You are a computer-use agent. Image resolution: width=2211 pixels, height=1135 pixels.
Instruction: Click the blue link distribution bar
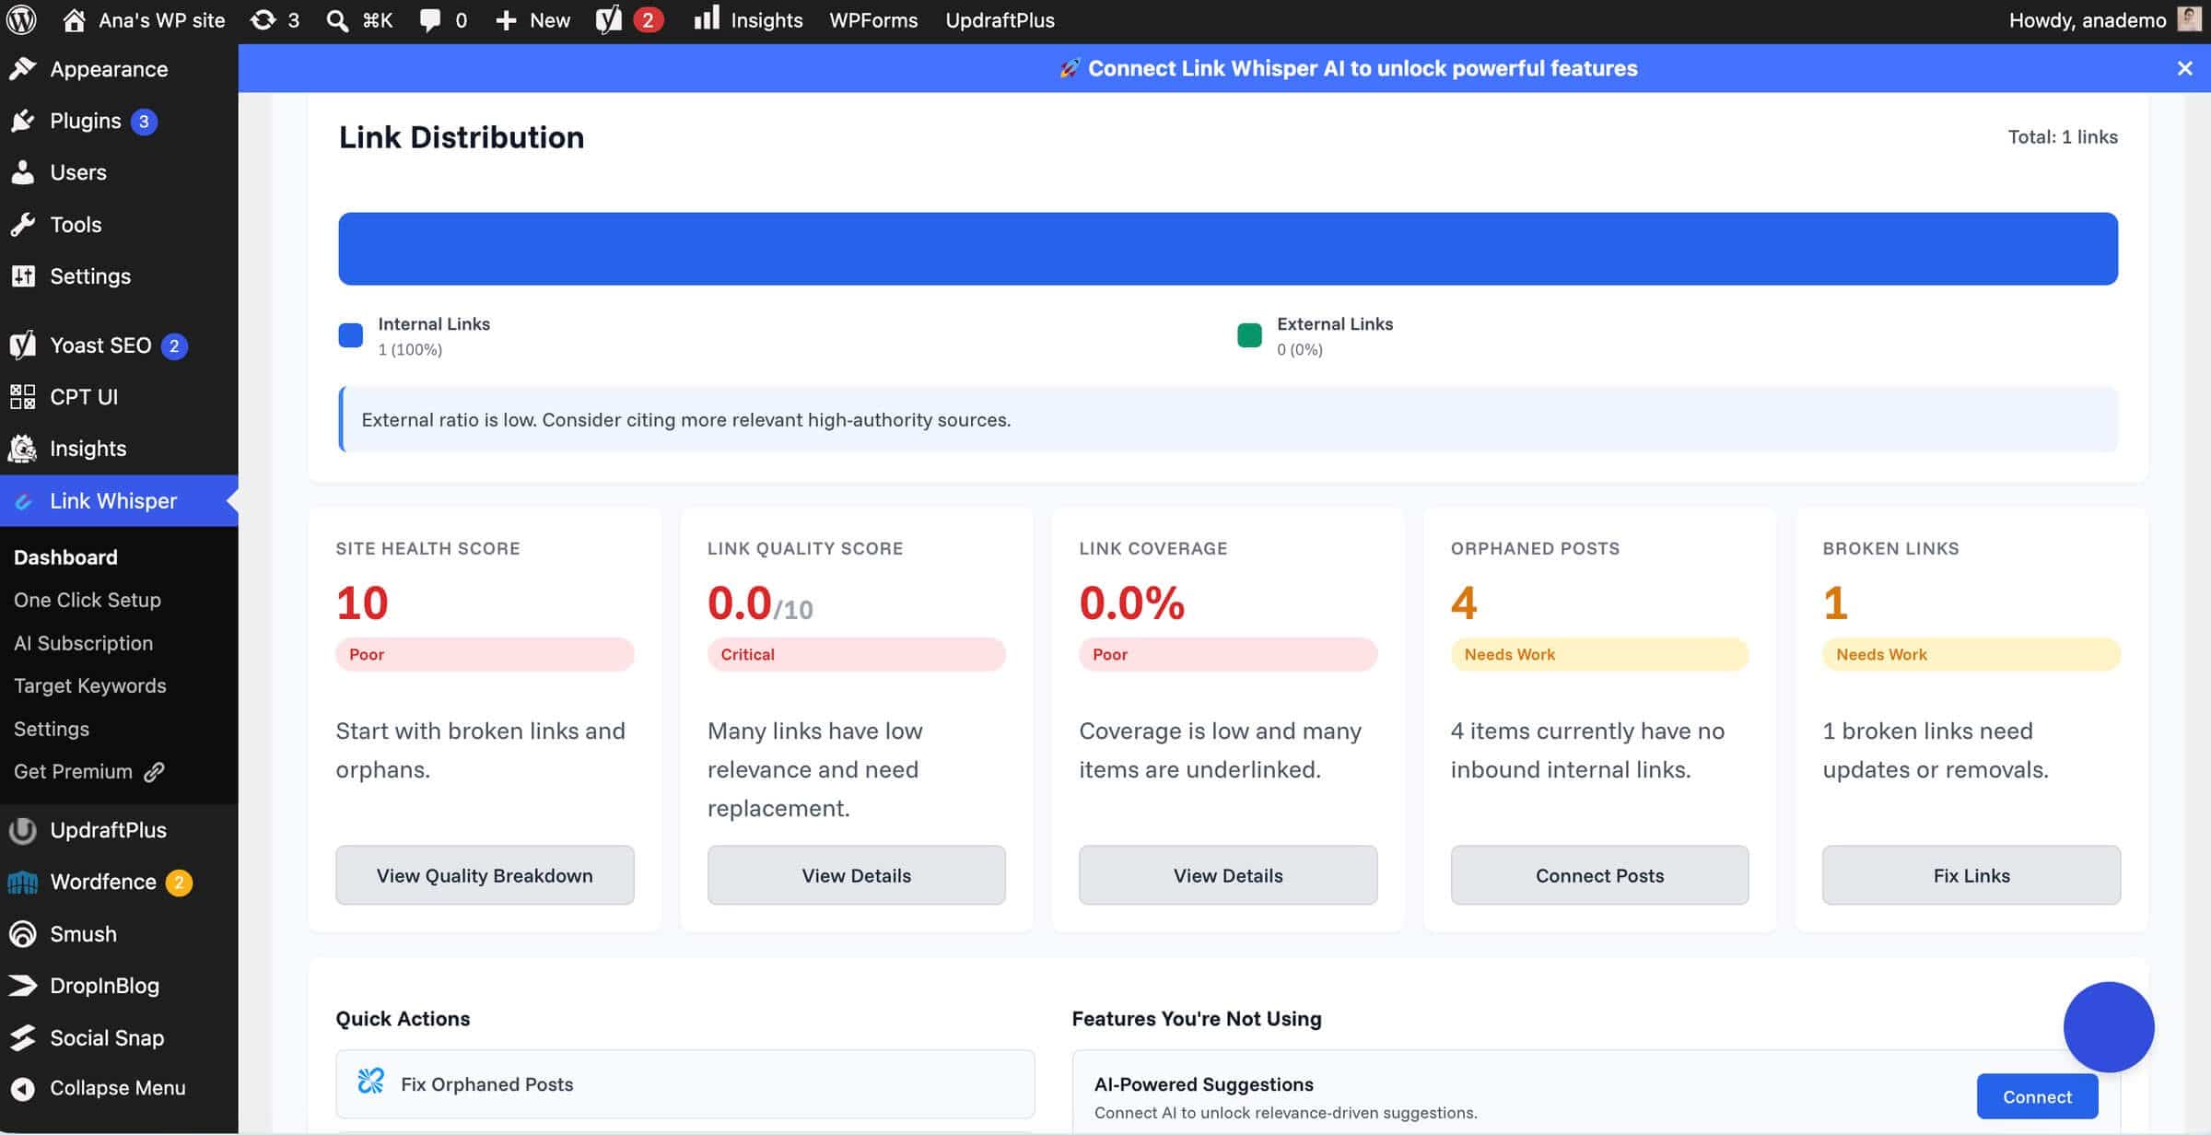[1228, 249]
